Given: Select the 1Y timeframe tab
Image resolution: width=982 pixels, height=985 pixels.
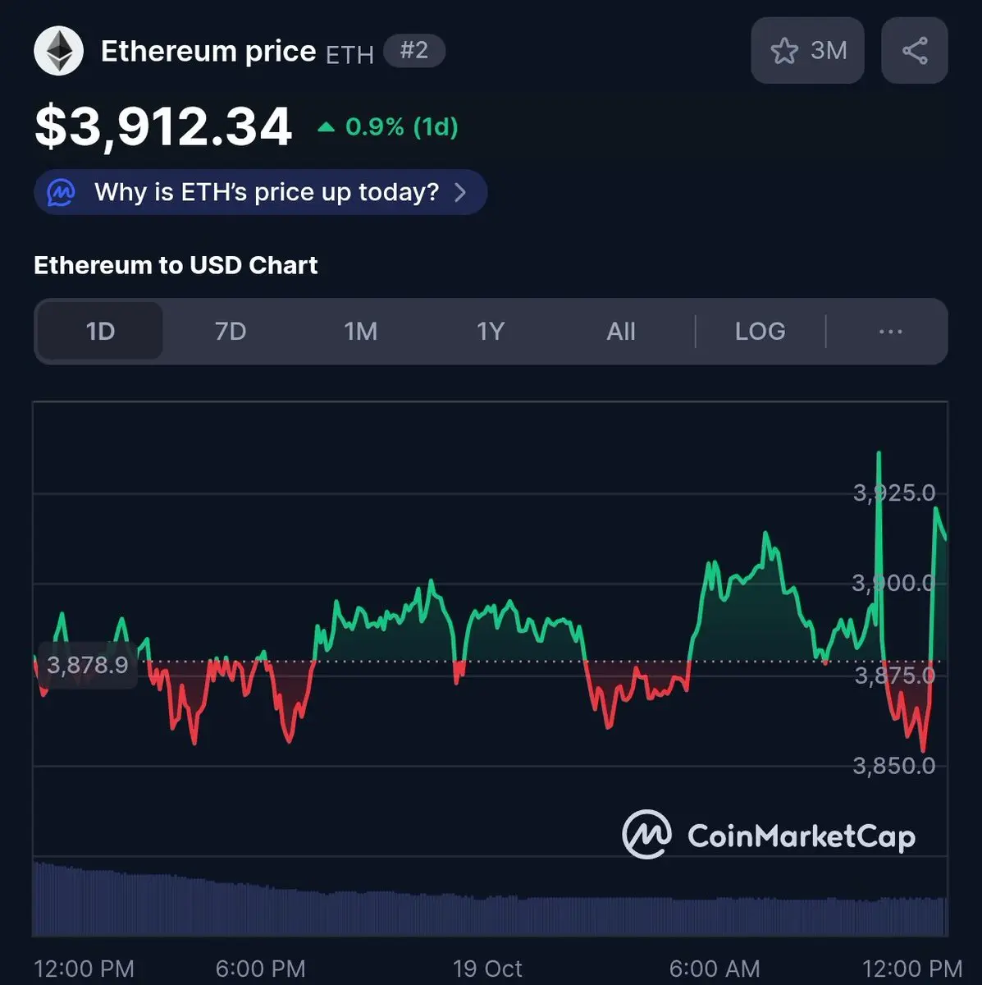Looking at the screenshot, I should click(491, 332).
